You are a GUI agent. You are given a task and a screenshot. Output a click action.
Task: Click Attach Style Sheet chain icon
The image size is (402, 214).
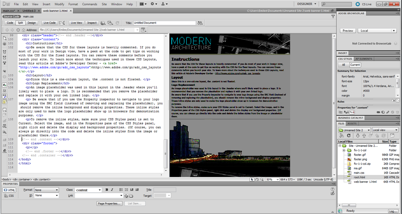[x=378, y=112]
